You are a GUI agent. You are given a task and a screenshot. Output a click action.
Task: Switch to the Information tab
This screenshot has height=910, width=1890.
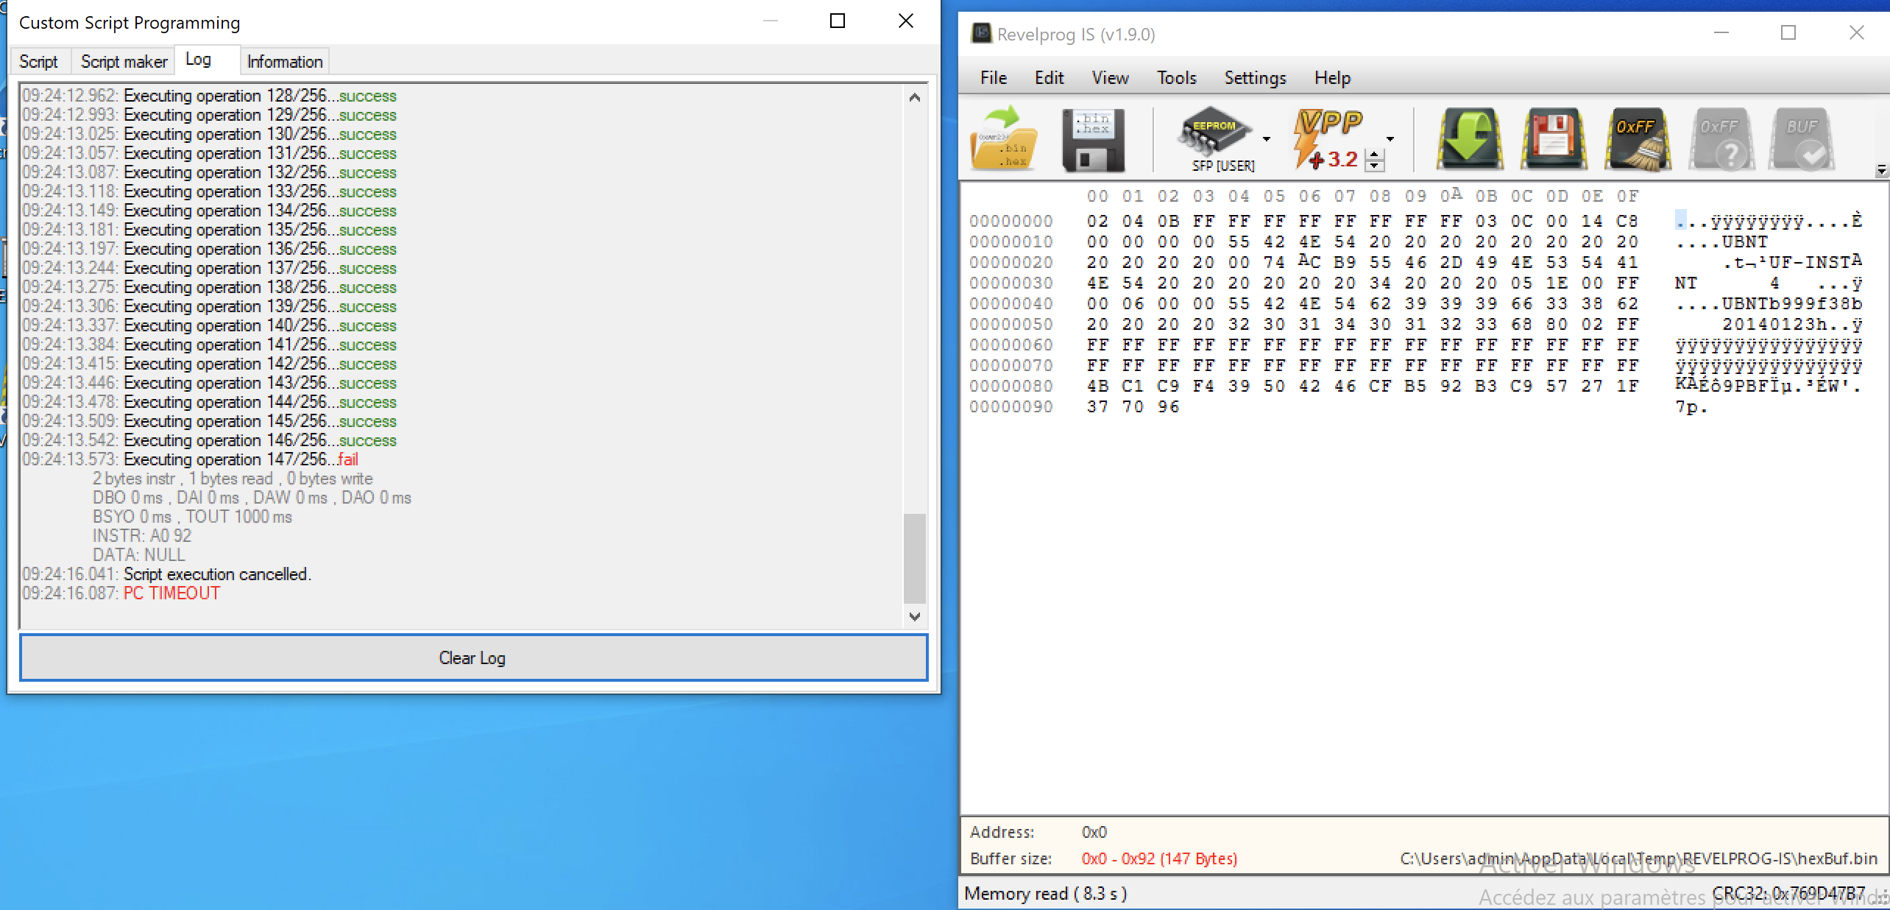(x=285, y=62)
